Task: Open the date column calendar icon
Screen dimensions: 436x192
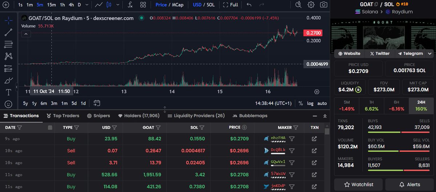Action: click(x=50, y=127)
